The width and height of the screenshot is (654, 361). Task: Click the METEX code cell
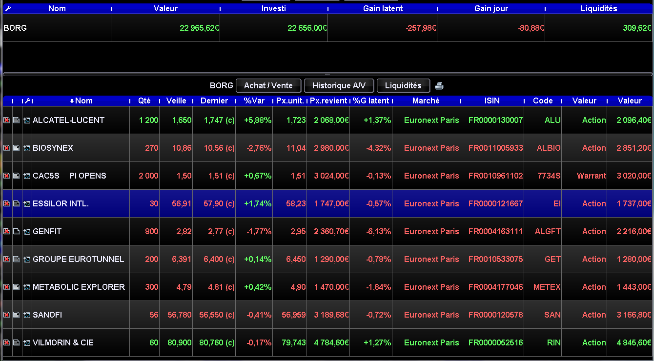[543, 287]
